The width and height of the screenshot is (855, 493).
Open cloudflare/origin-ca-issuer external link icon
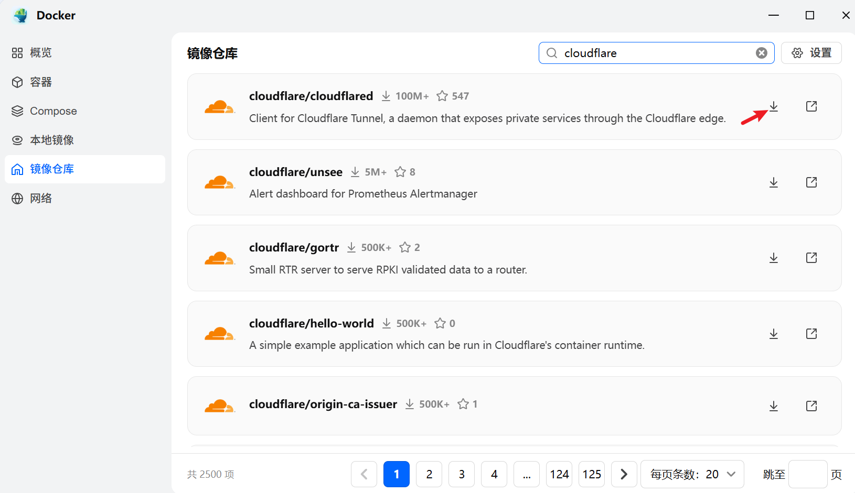point(811,406)
